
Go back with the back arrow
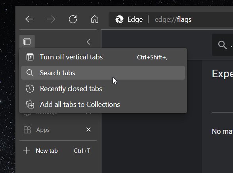tap(29, 19)
